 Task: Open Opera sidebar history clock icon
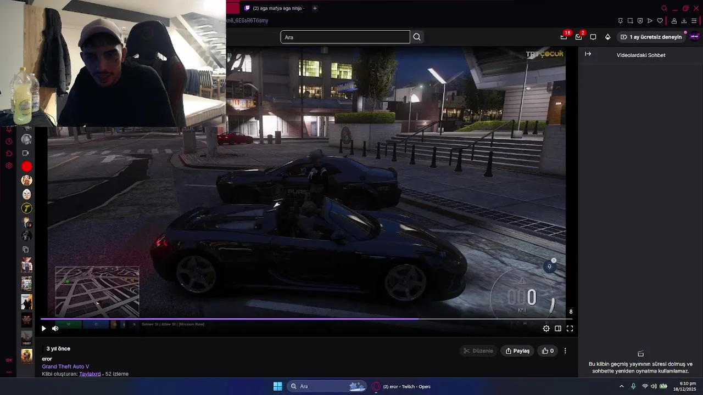pos(9,142)
